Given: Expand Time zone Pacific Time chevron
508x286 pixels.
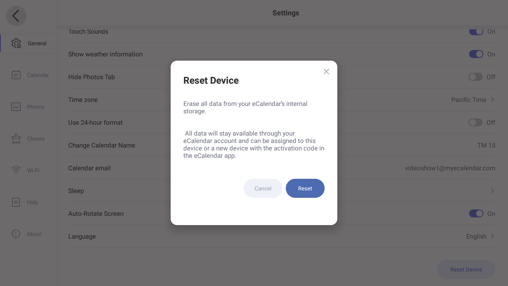Looking at the screenshot, I should coord(492,100).
